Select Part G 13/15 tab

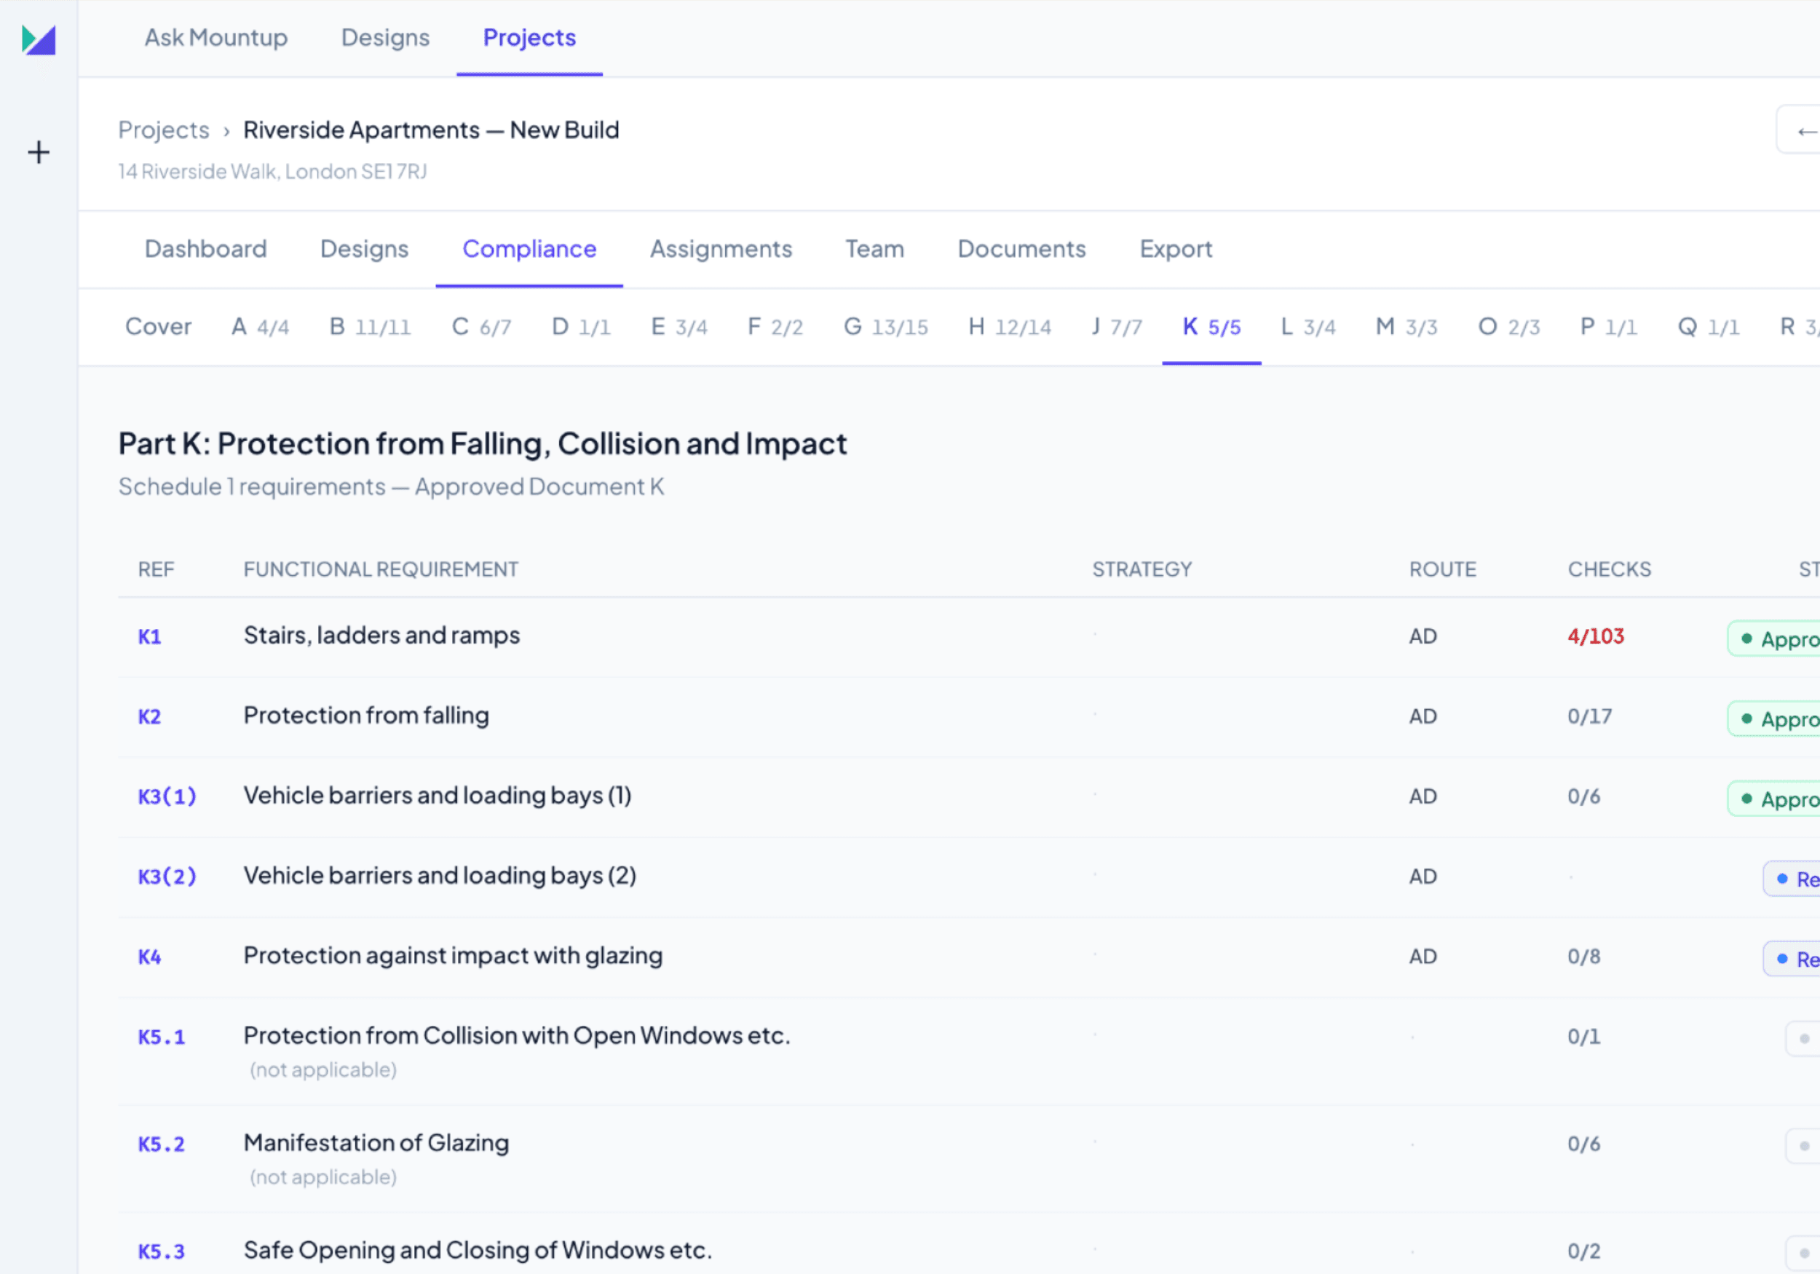pyautogui.click(x=885, y=327)
